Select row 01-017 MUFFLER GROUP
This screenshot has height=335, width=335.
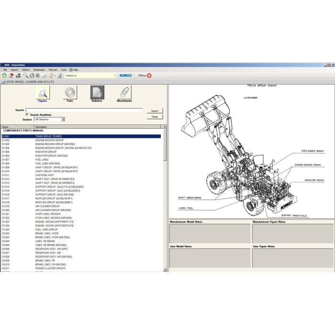click(81, 199)
